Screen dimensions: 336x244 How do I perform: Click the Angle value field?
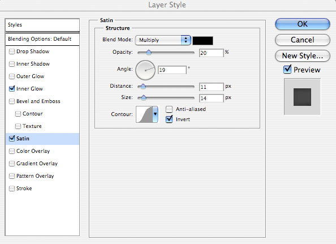[172, 70]
